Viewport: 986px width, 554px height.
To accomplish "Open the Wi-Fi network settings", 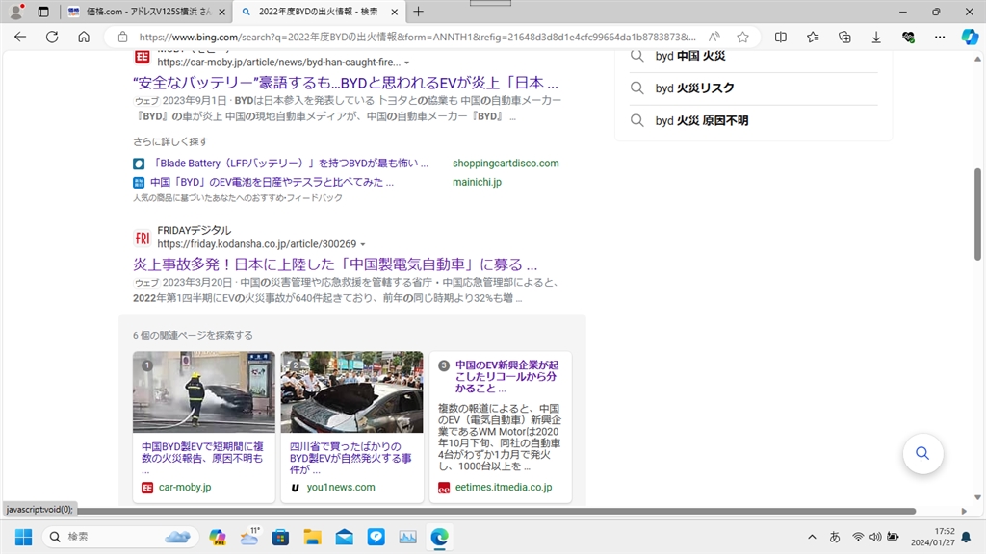I will click(858, 537).
